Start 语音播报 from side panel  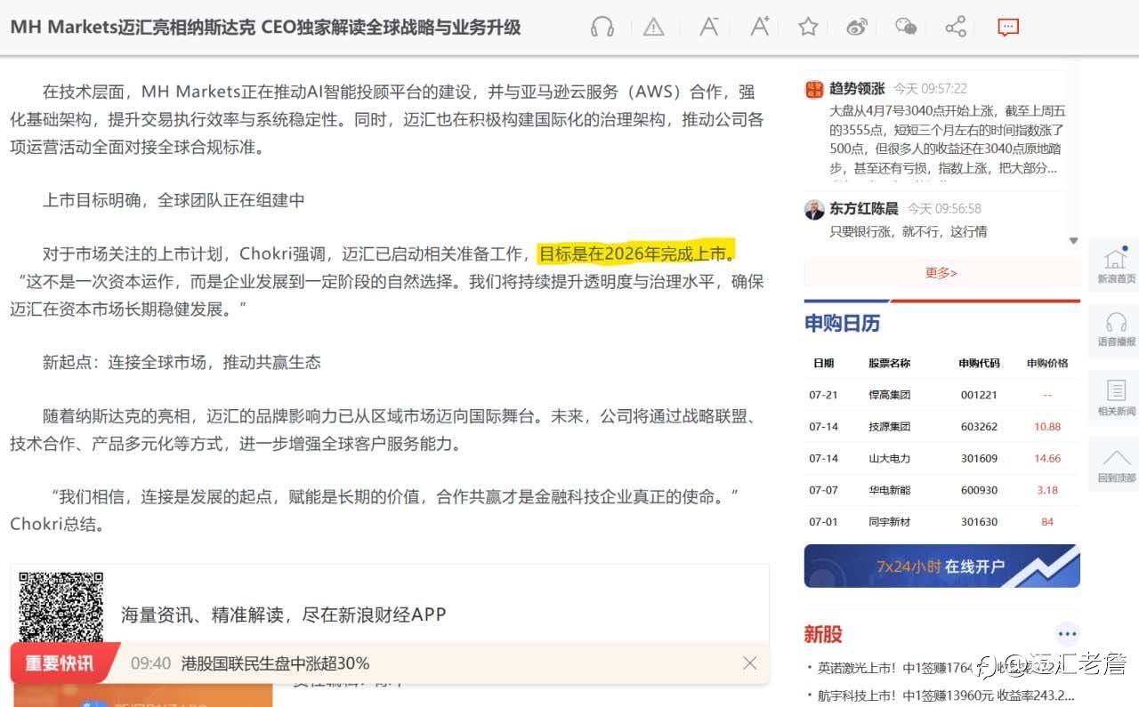1116,329
